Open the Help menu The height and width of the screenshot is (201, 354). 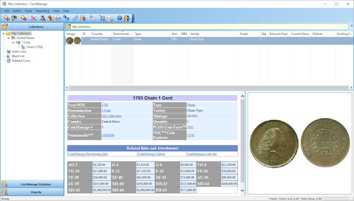coord(66,11)
